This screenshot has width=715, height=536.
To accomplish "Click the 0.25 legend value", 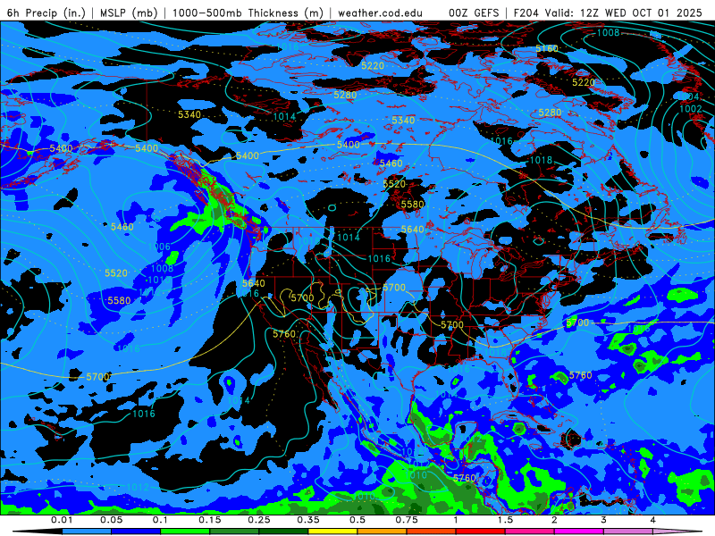I will point(259,520).
